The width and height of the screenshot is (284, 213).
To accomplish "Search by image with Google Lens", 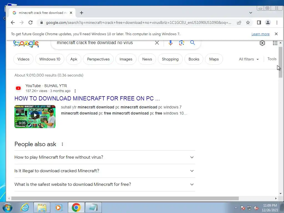I will point(181,43).
